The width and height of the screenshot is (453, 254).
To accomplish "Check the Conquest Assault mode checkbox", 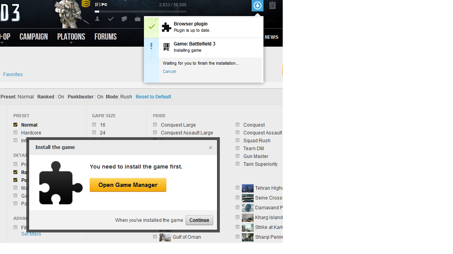I will coord(238,132).
